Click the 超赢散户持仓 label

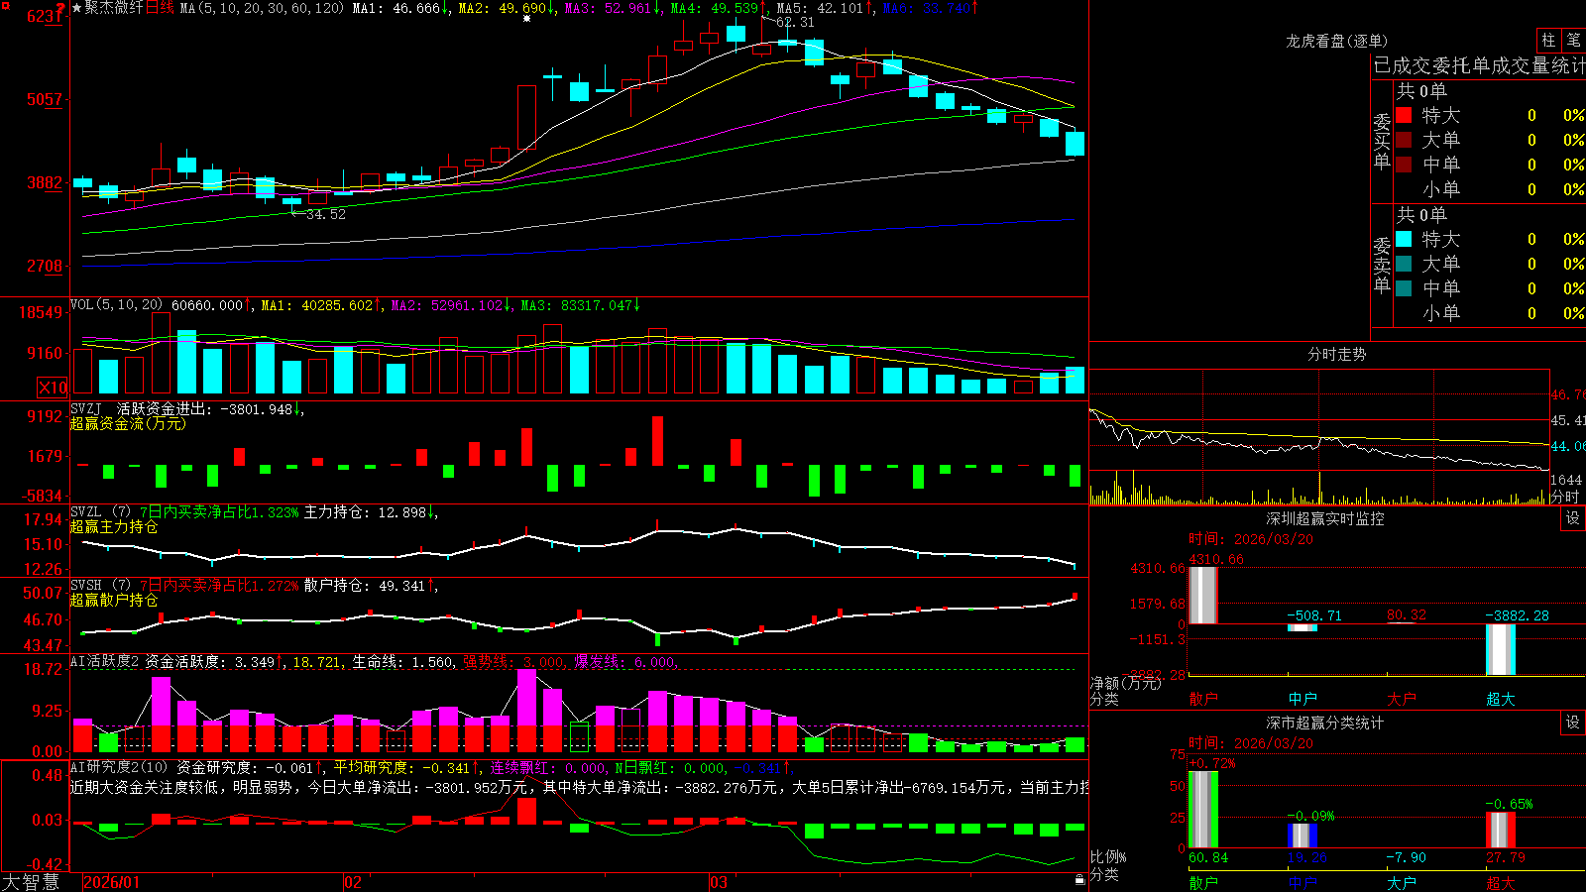point(114,600)
